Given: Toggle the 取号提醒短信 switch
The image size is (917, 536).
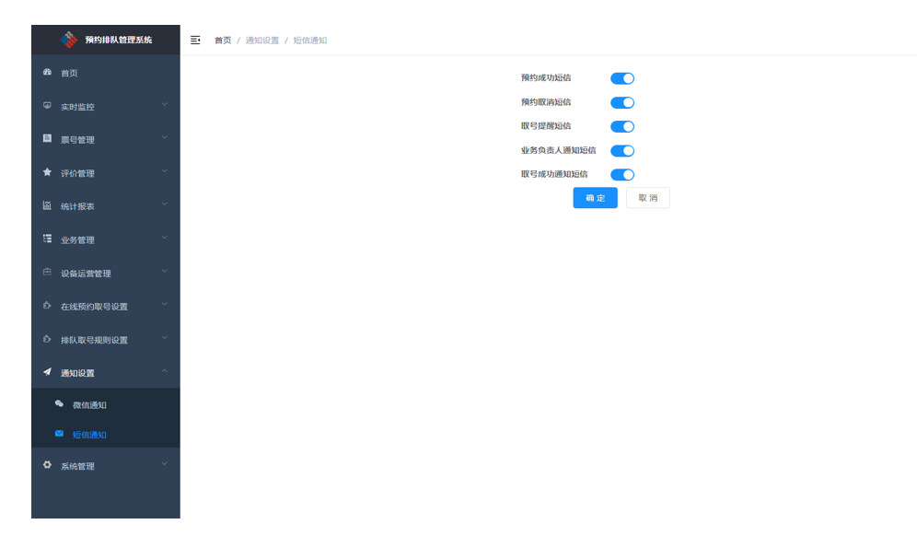Looking at the screenshot, I should pyautogui.click(x=622, y=127).
